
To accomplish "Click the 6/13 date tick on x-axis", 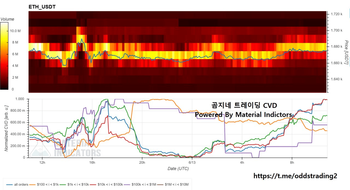I will [192, 163].
